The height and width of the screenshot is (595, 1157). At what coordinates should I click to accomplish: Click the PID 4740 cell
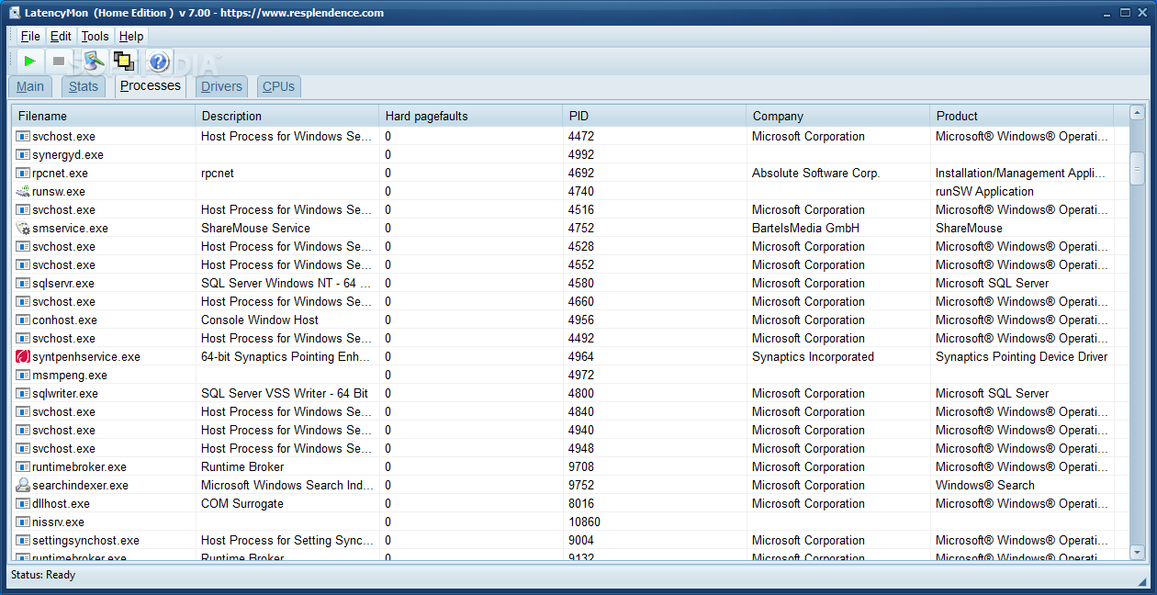coord(581,191)
